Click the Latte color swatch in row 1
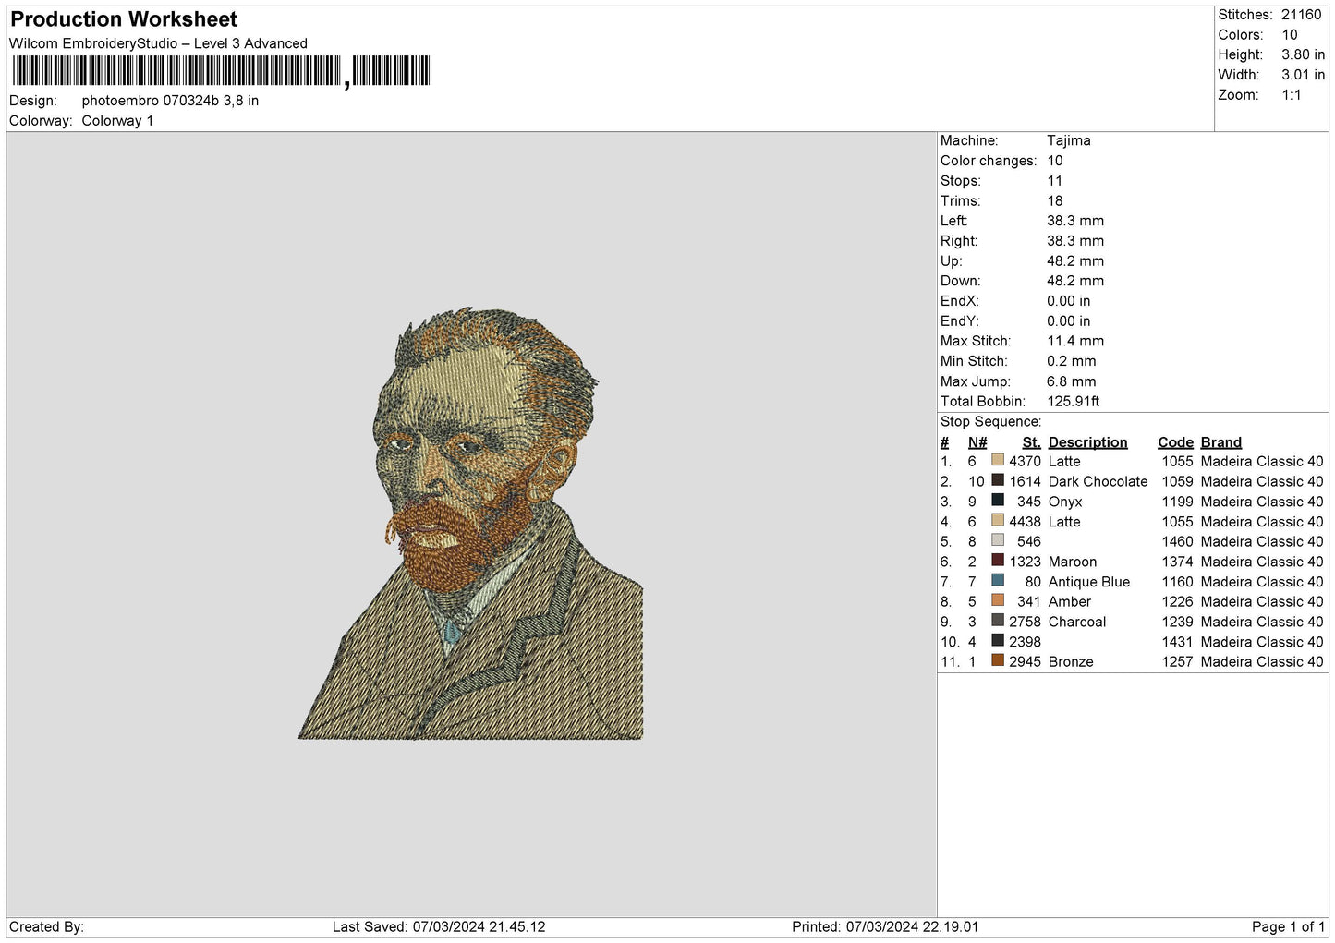The width and height of the screenshot is (1335, 943). 998,460
